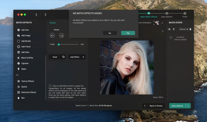Click the Add Image icon

19,36
